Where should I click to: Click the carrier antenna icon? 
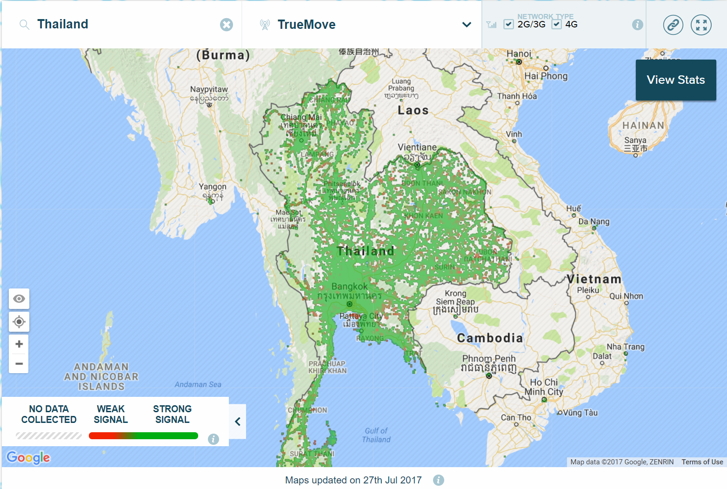click(265, 25)
